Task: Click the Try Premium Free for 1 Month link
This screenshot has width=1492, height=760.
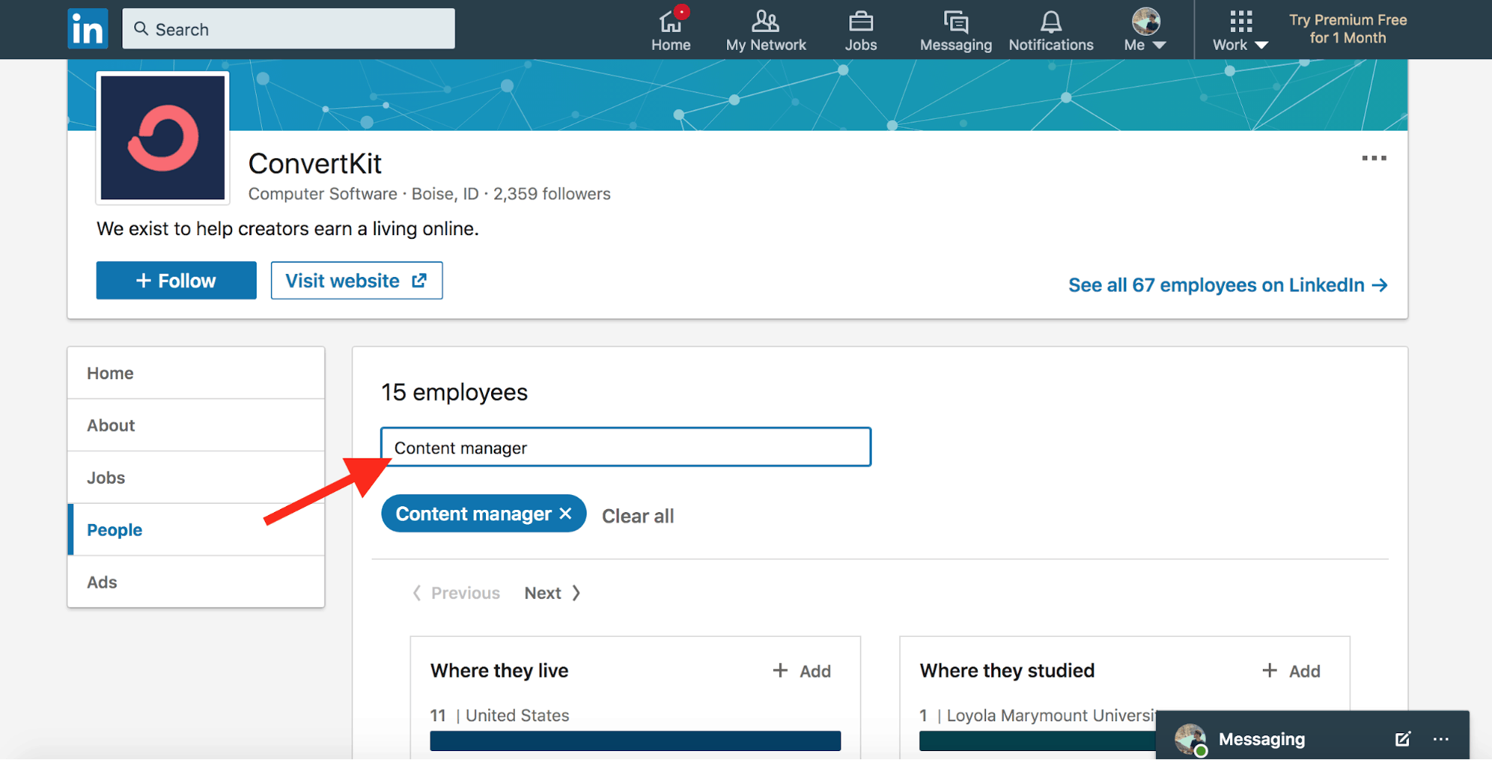Action: [x=1348, y=29]
